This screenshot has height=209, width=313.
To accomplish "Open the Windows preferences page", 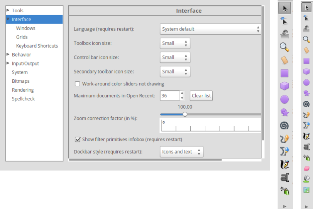I will pyautogui.click(x=26, y=28).
